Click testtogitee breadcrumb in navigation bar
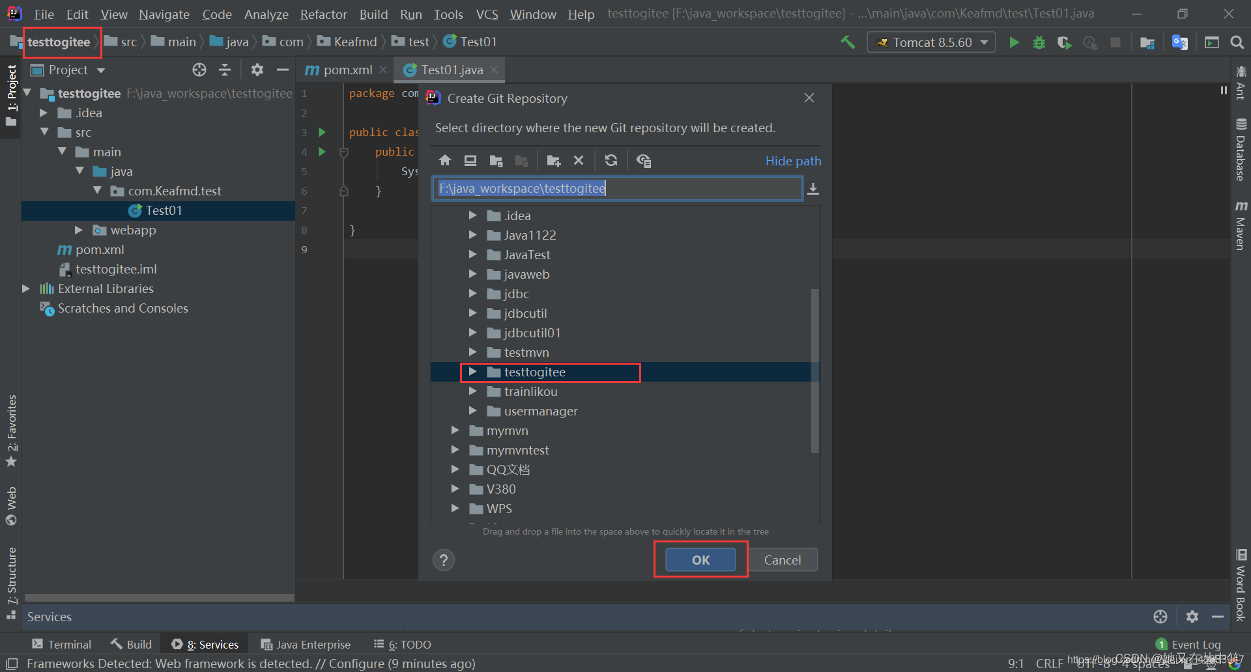This screenshot has height=672, width=1251. (x=59, y=42)
